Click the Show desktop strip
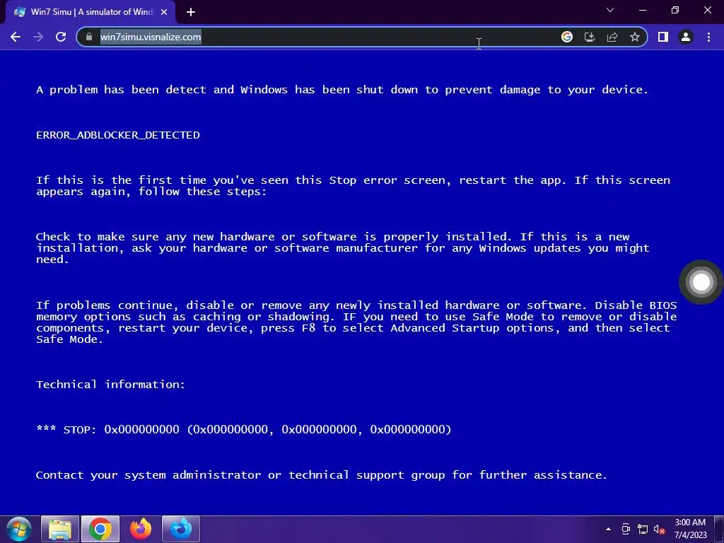This screenshot has height=543, width=724. coord(719,529)
